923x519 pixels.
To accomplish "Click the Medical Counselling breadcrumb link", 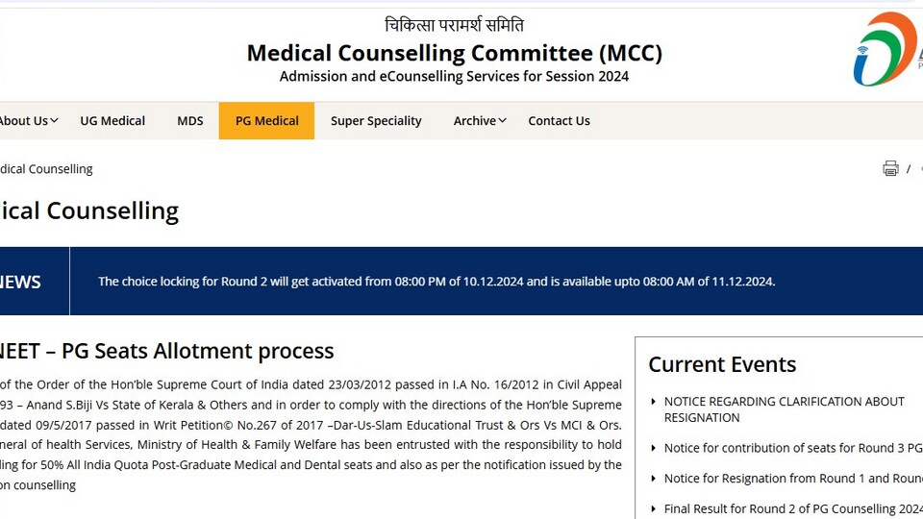I will 46,169.
